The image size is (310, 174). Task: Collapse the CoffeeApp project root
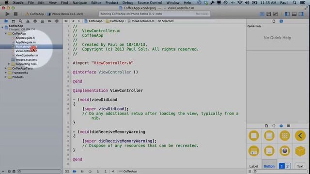(x=2, y=28)
